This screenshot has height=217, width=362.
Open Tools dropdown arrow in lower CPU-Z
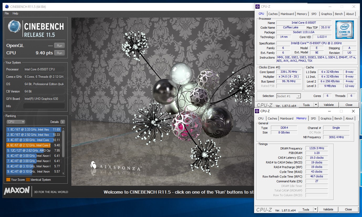click(315, 209)
